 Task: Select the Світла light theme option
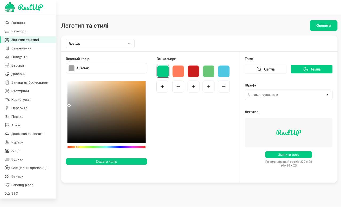pyautogui.click(x=266, y=69)
